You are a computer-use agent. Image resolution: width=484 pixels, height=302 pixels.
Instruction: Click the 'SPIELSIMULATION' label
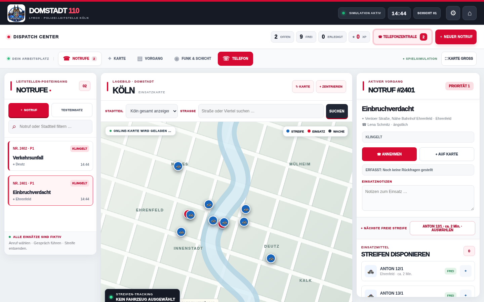420,59
